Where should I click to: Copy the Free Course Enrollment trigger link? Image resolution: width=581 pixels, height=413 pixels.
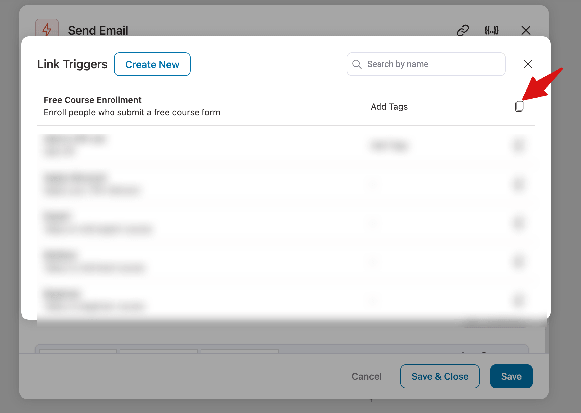tap(519, 106)
